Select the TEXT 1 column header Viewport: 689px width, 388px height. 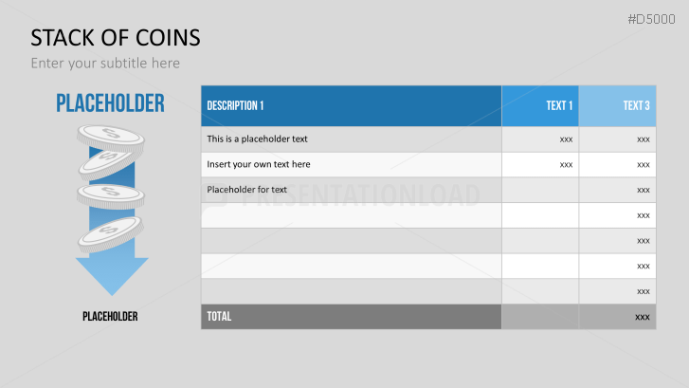(x=559, y=105)
